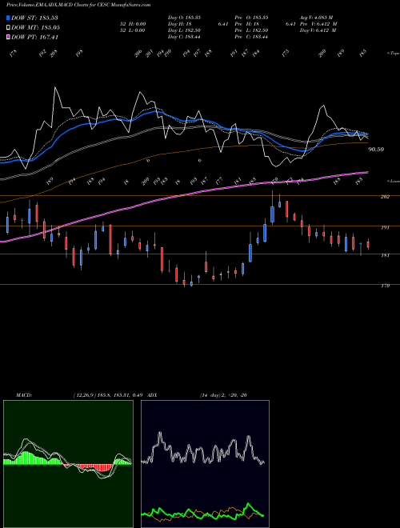Click the MACD: panel heading
Screen dimensions: 400x528
pos(24,395)
